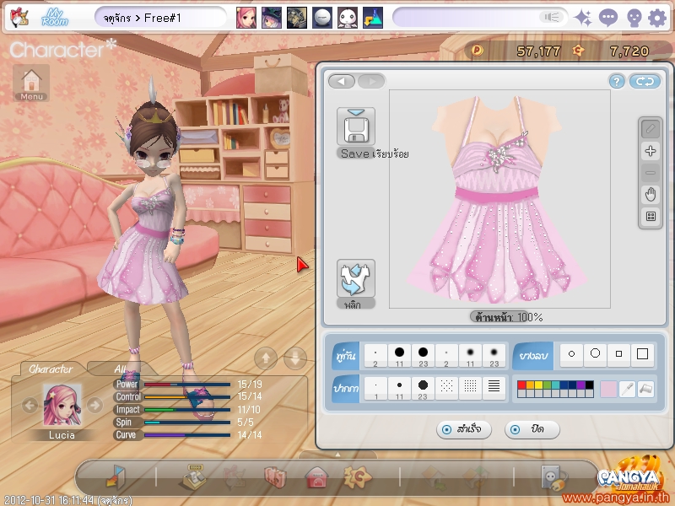
Task: Click exit door icon in bottom bar
Action: (116, 477)
